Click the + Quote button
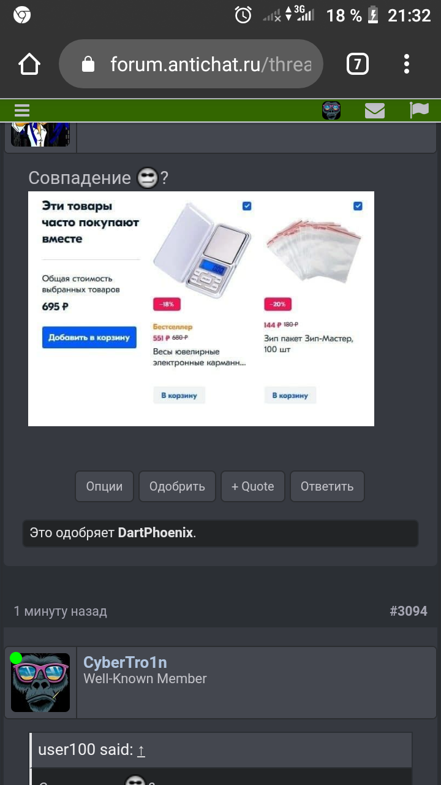Viewport: 441px width, 785px height. pos(252,486)
